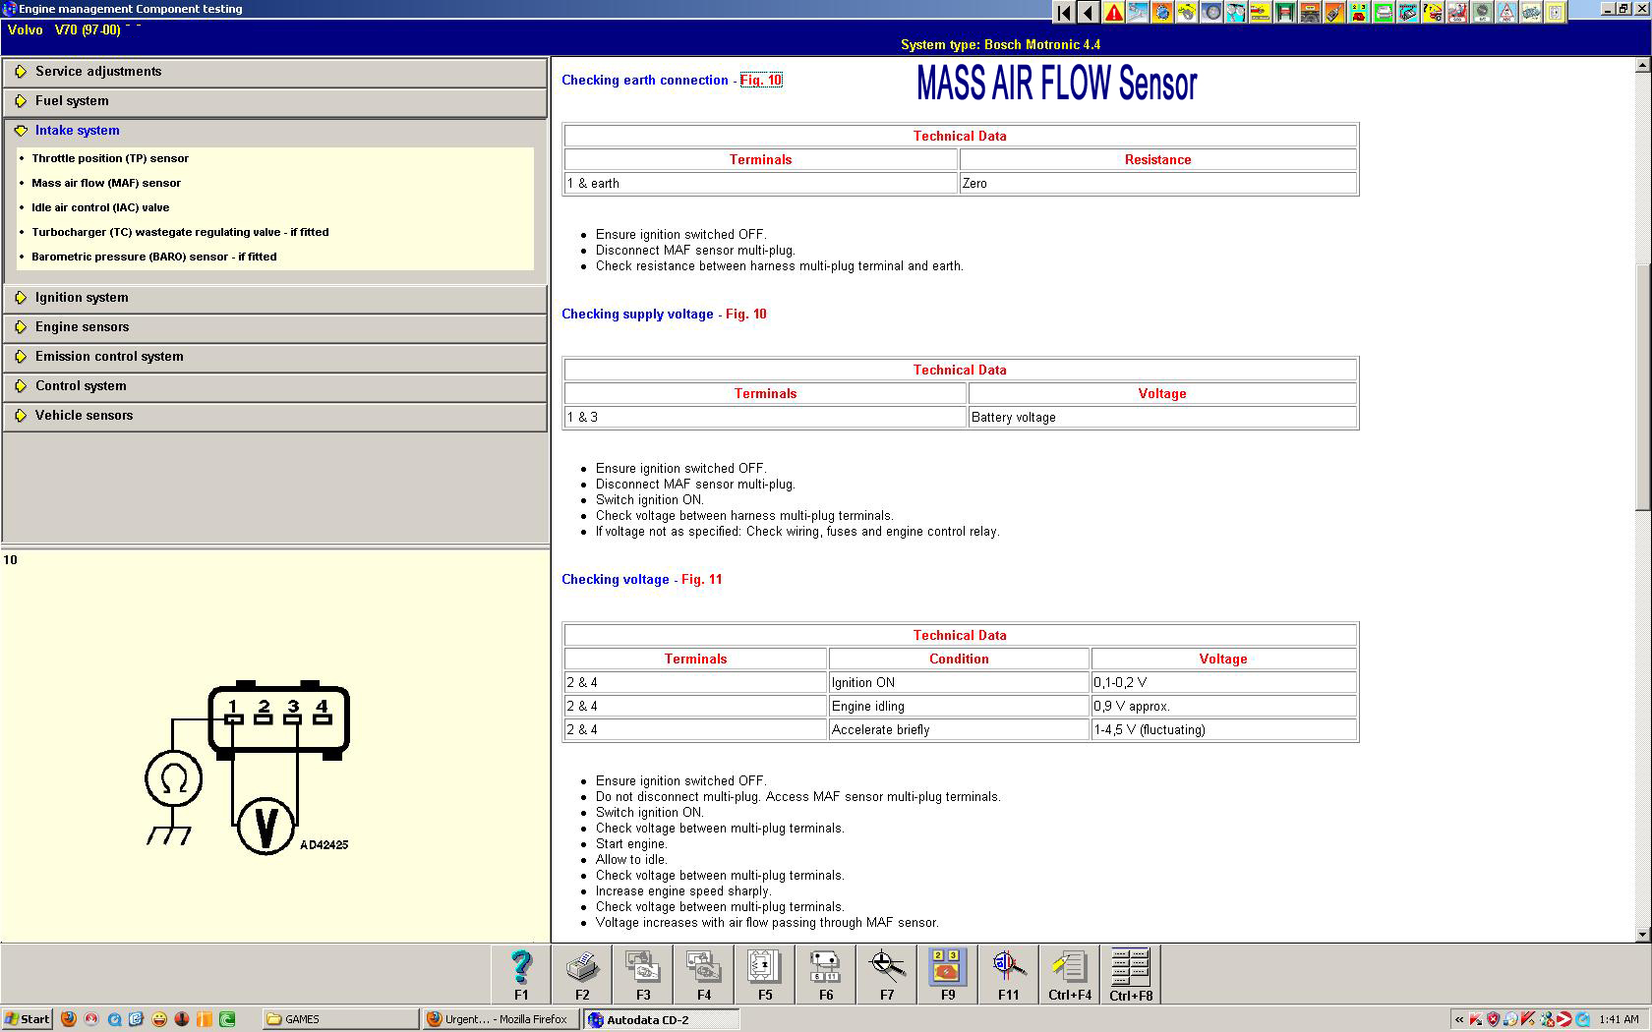This screenshot has height=1032, width=1652.
Task: Expand the Control system section
Action: [275, 386]
